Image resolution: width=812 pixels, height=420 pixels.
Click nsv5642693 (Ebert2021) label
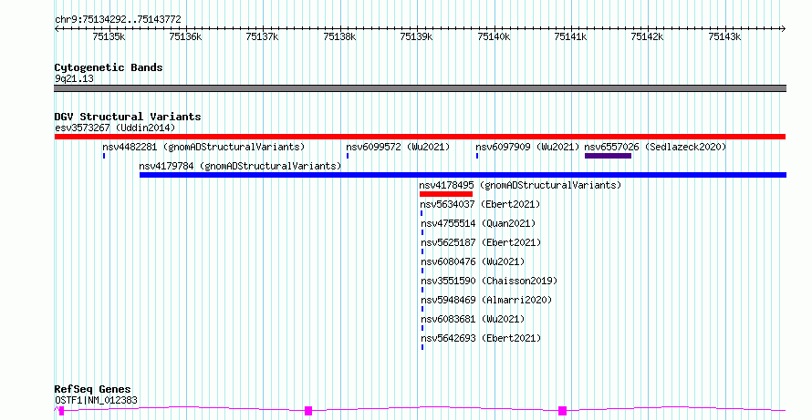coord(481,338)
